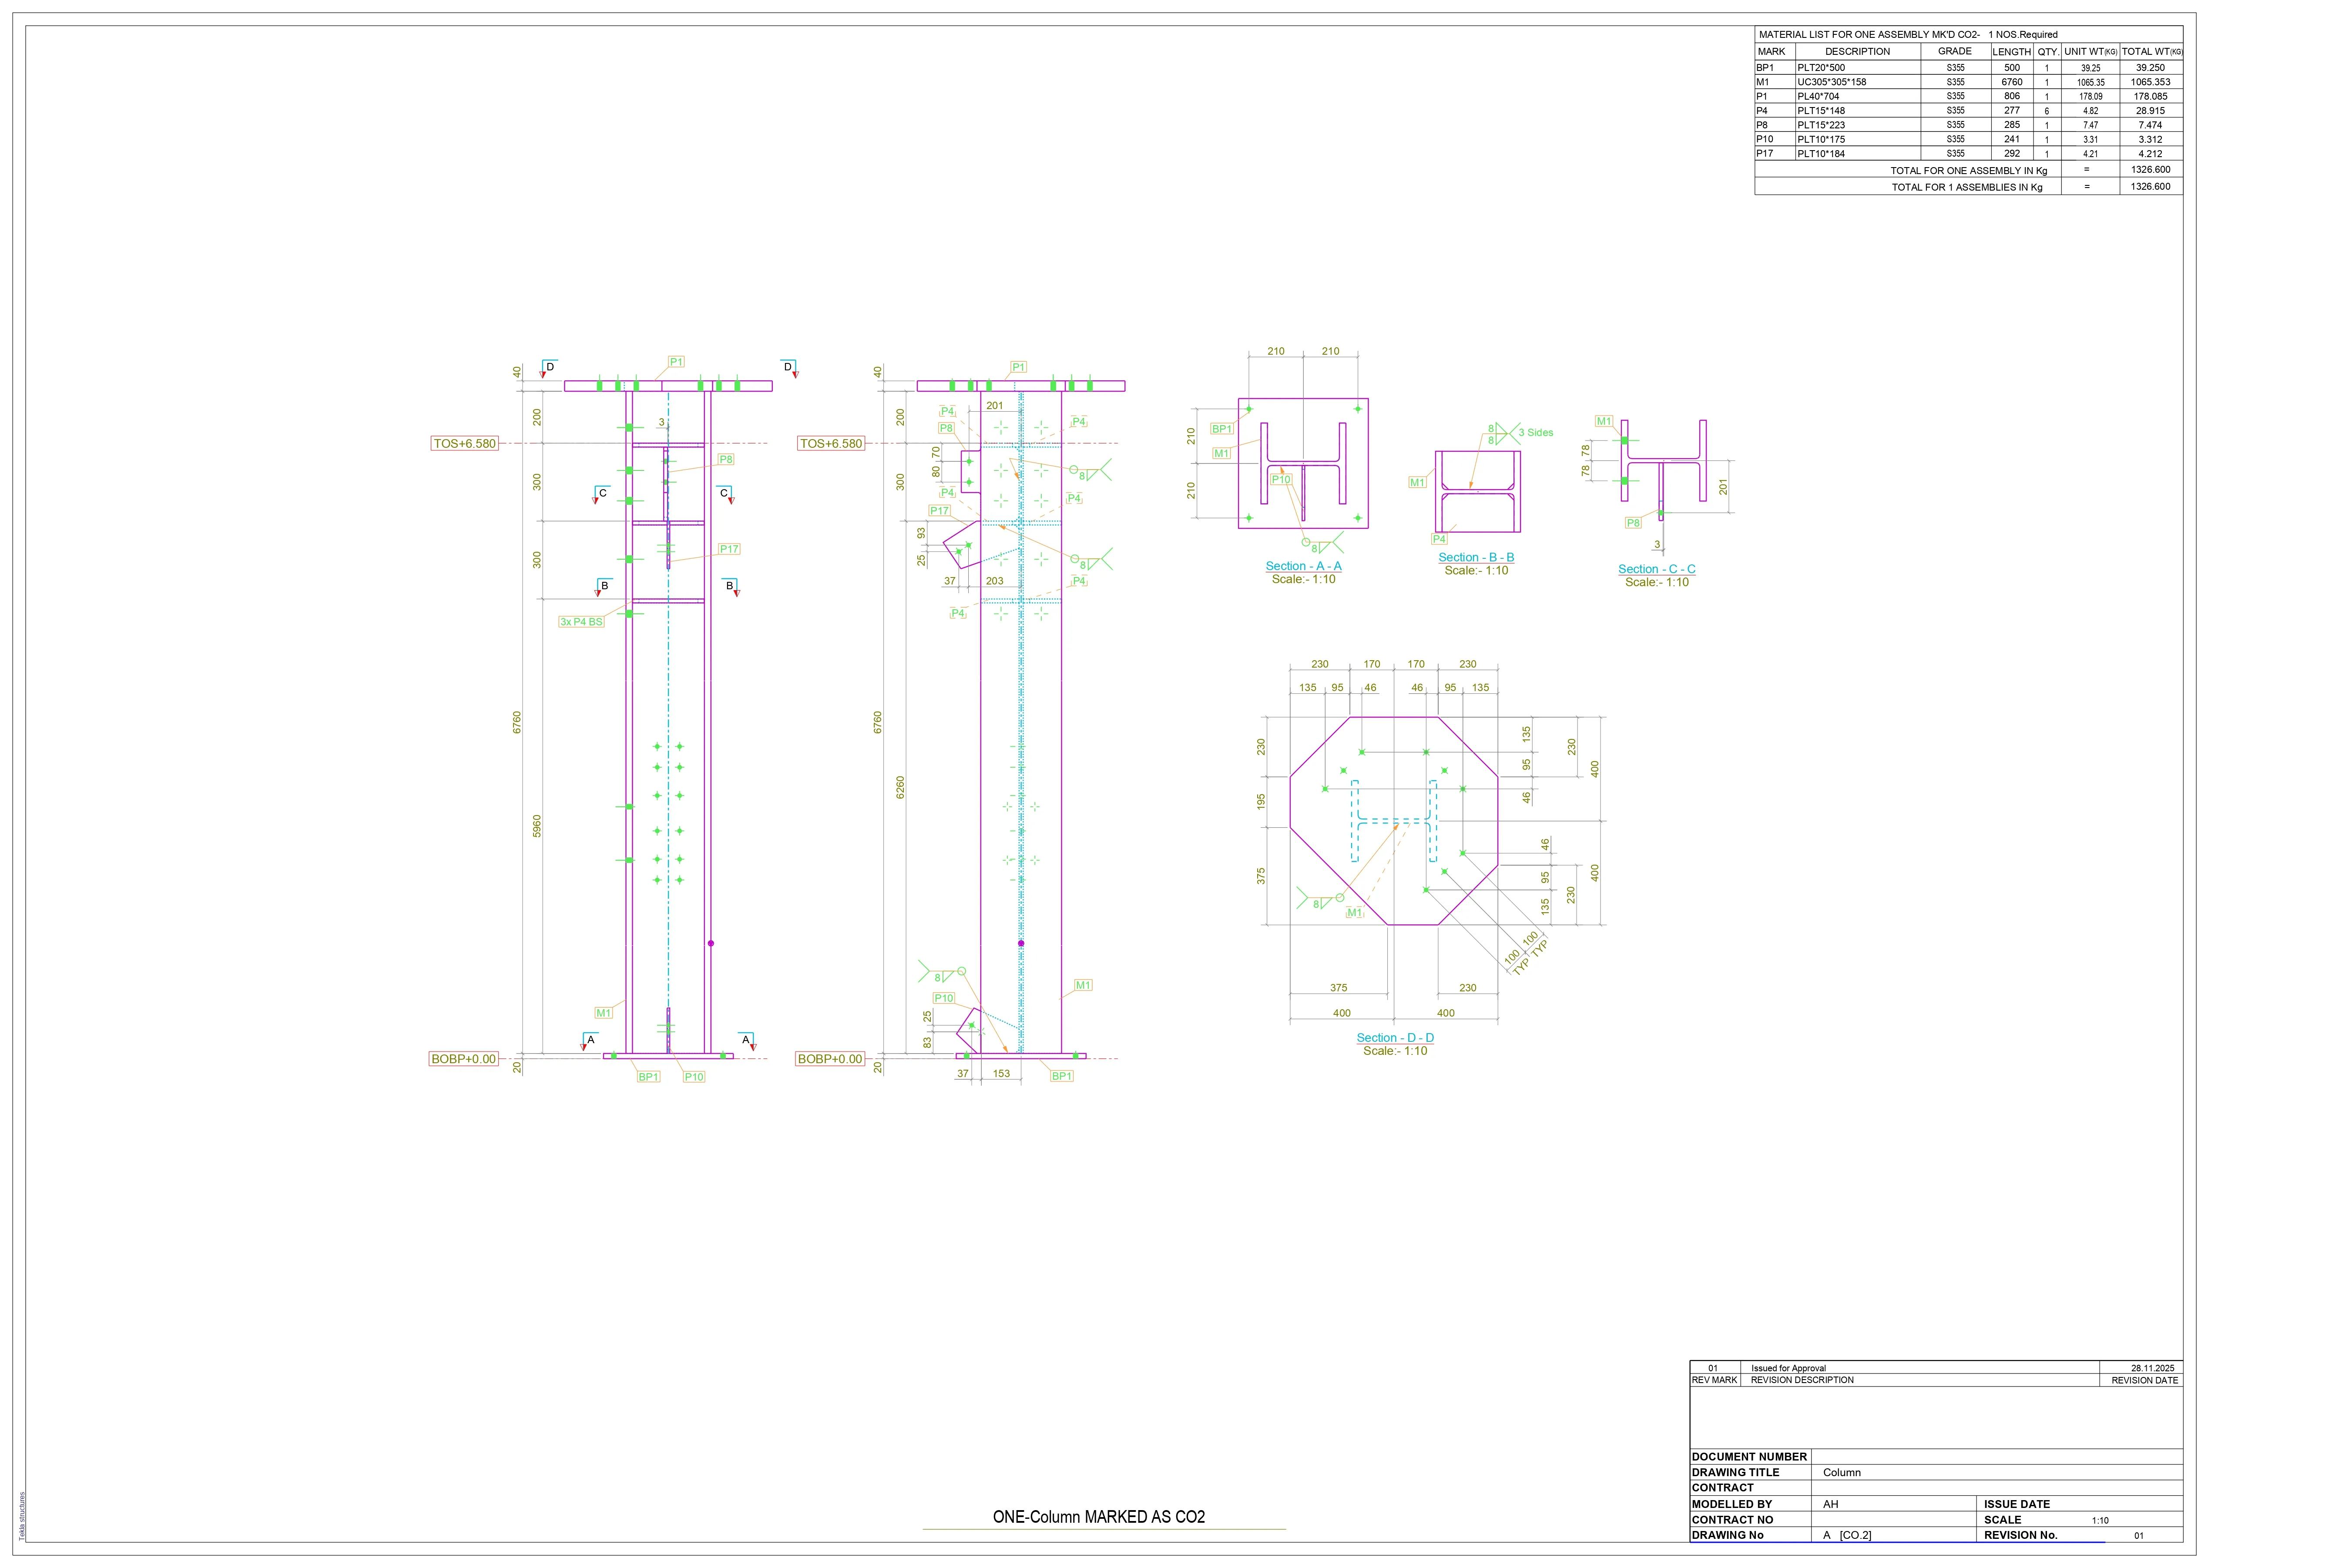Select the "ONE-Column MARKED AS CO2" caption

tap(1099, 1517)
